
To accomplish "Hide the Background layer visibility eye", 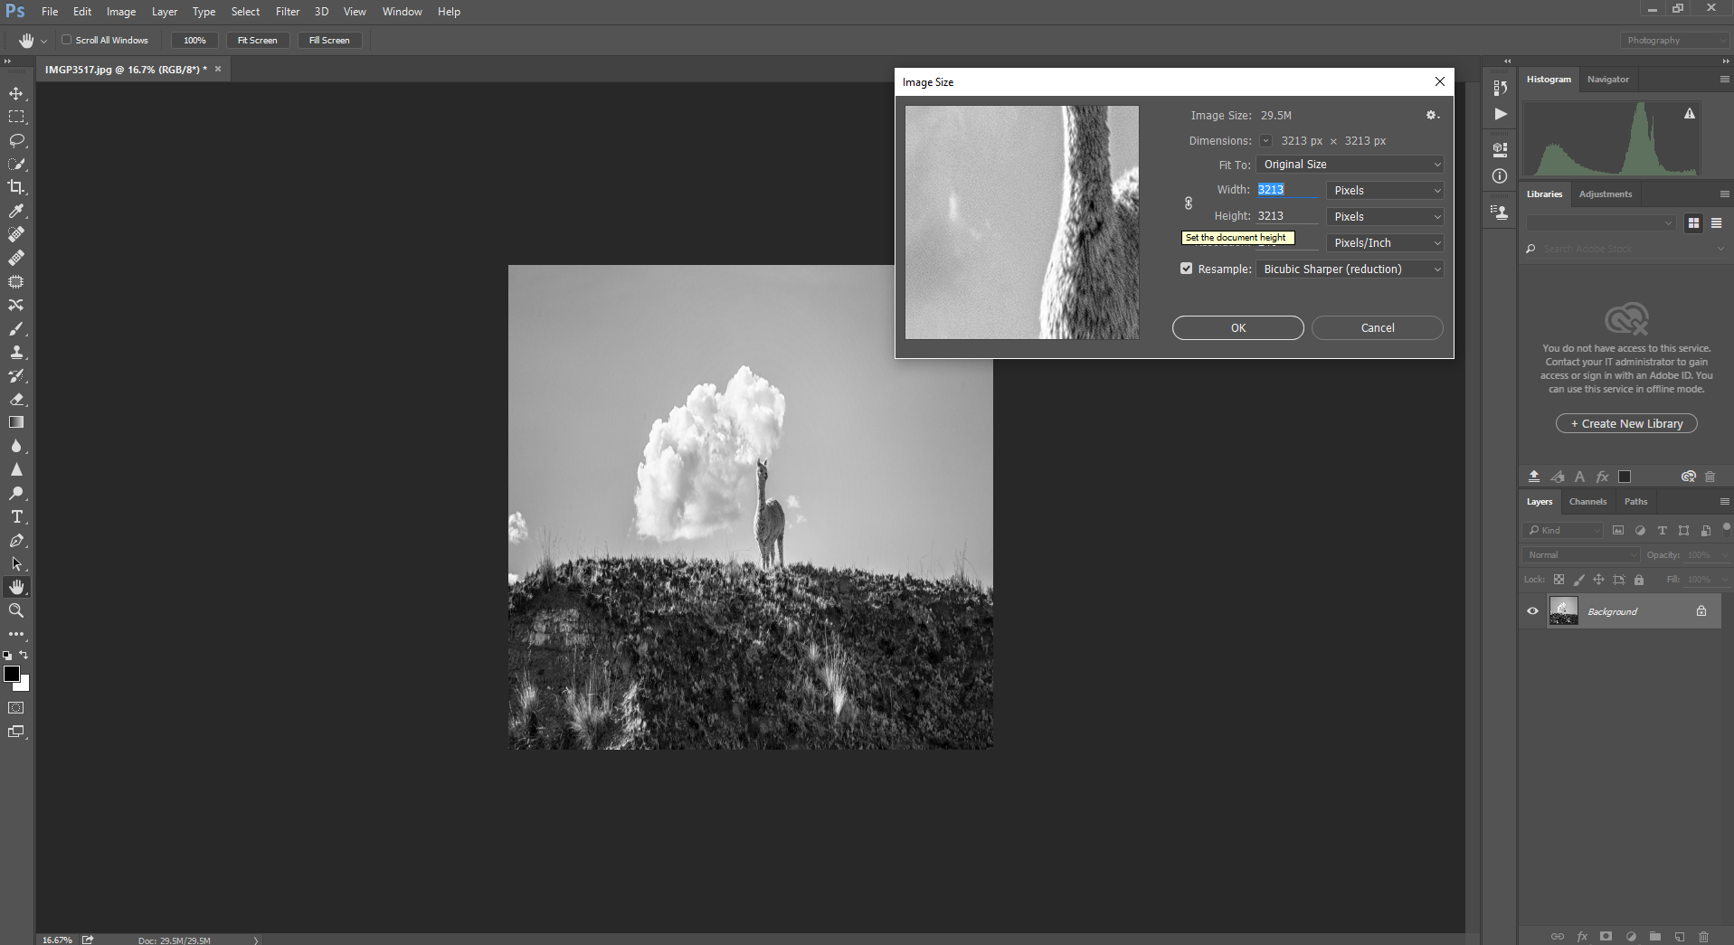I will click(1532, 611).
